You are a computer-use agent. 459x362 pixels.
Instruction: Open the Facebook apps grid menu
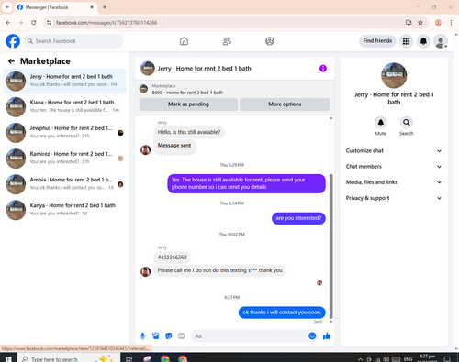point(406,41)
